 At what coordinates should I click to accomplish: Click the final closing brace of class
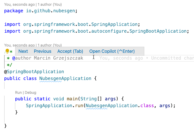pyautogui.click(x=5, y=126)
